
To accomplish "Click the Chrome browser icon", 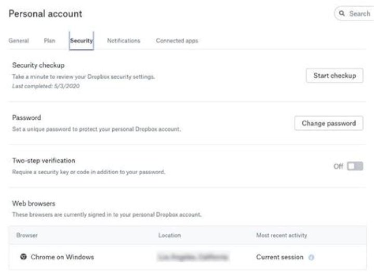I will point(23,257).
